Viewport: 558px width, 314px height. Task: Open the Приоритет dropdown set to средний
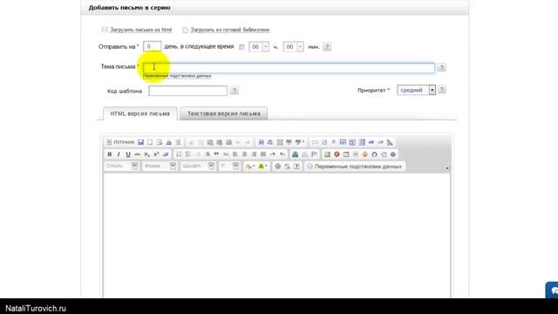(x=416, y=90)
